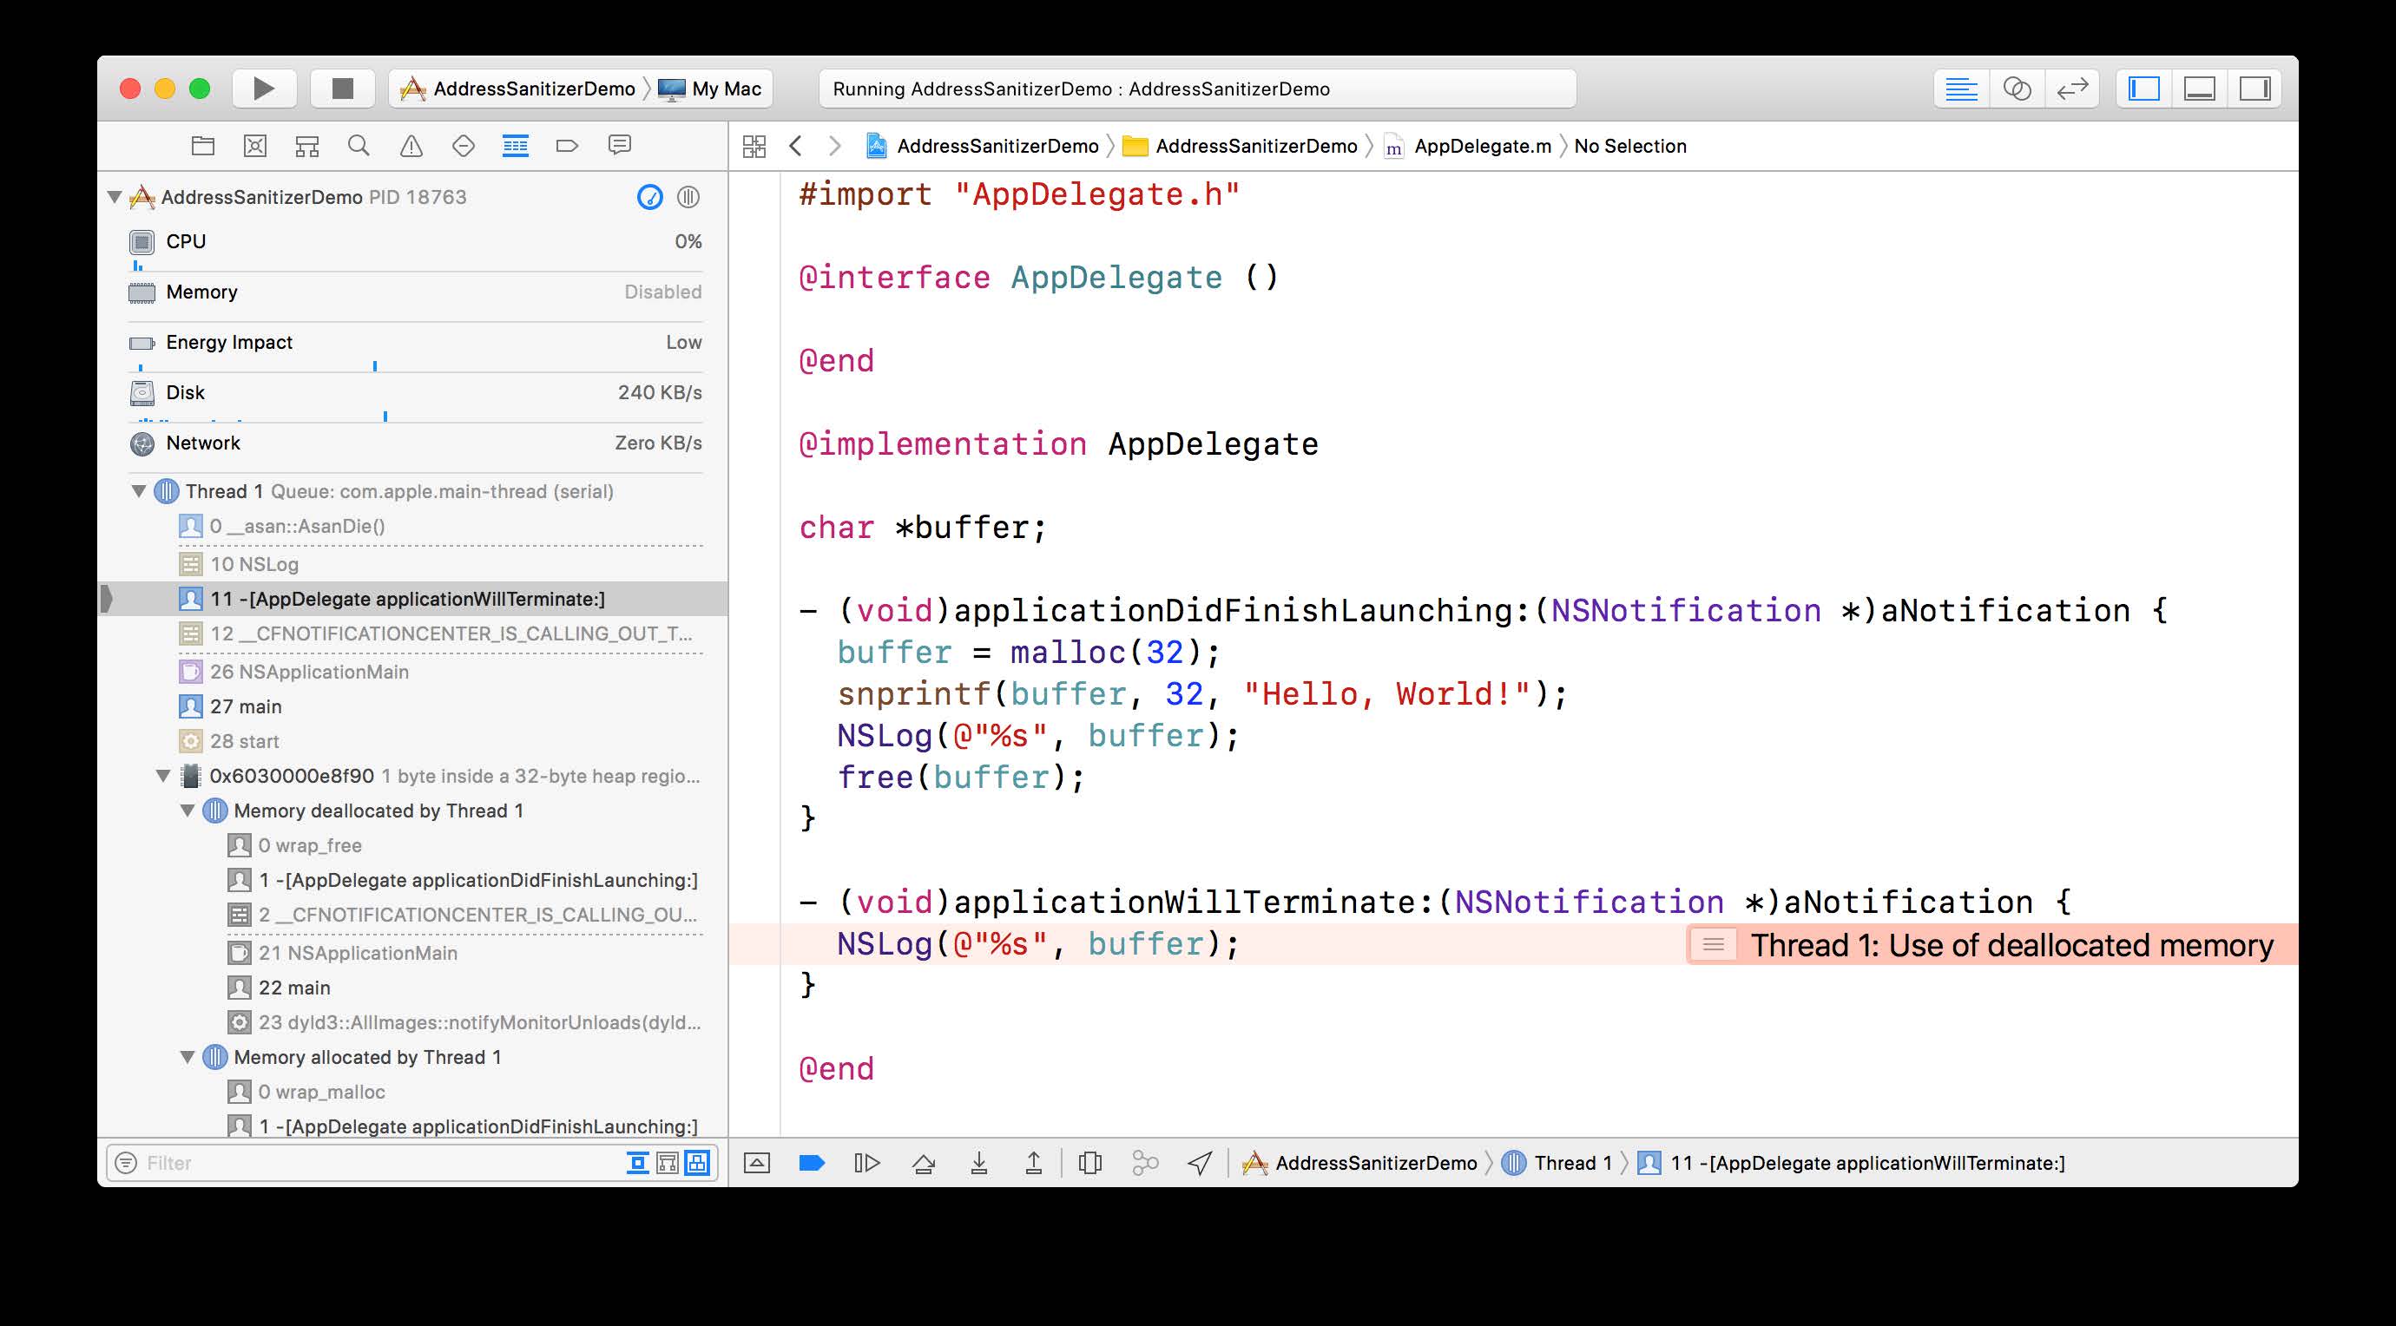
Task: Show the Standard editor
Action: click(x=1961, y=89)
